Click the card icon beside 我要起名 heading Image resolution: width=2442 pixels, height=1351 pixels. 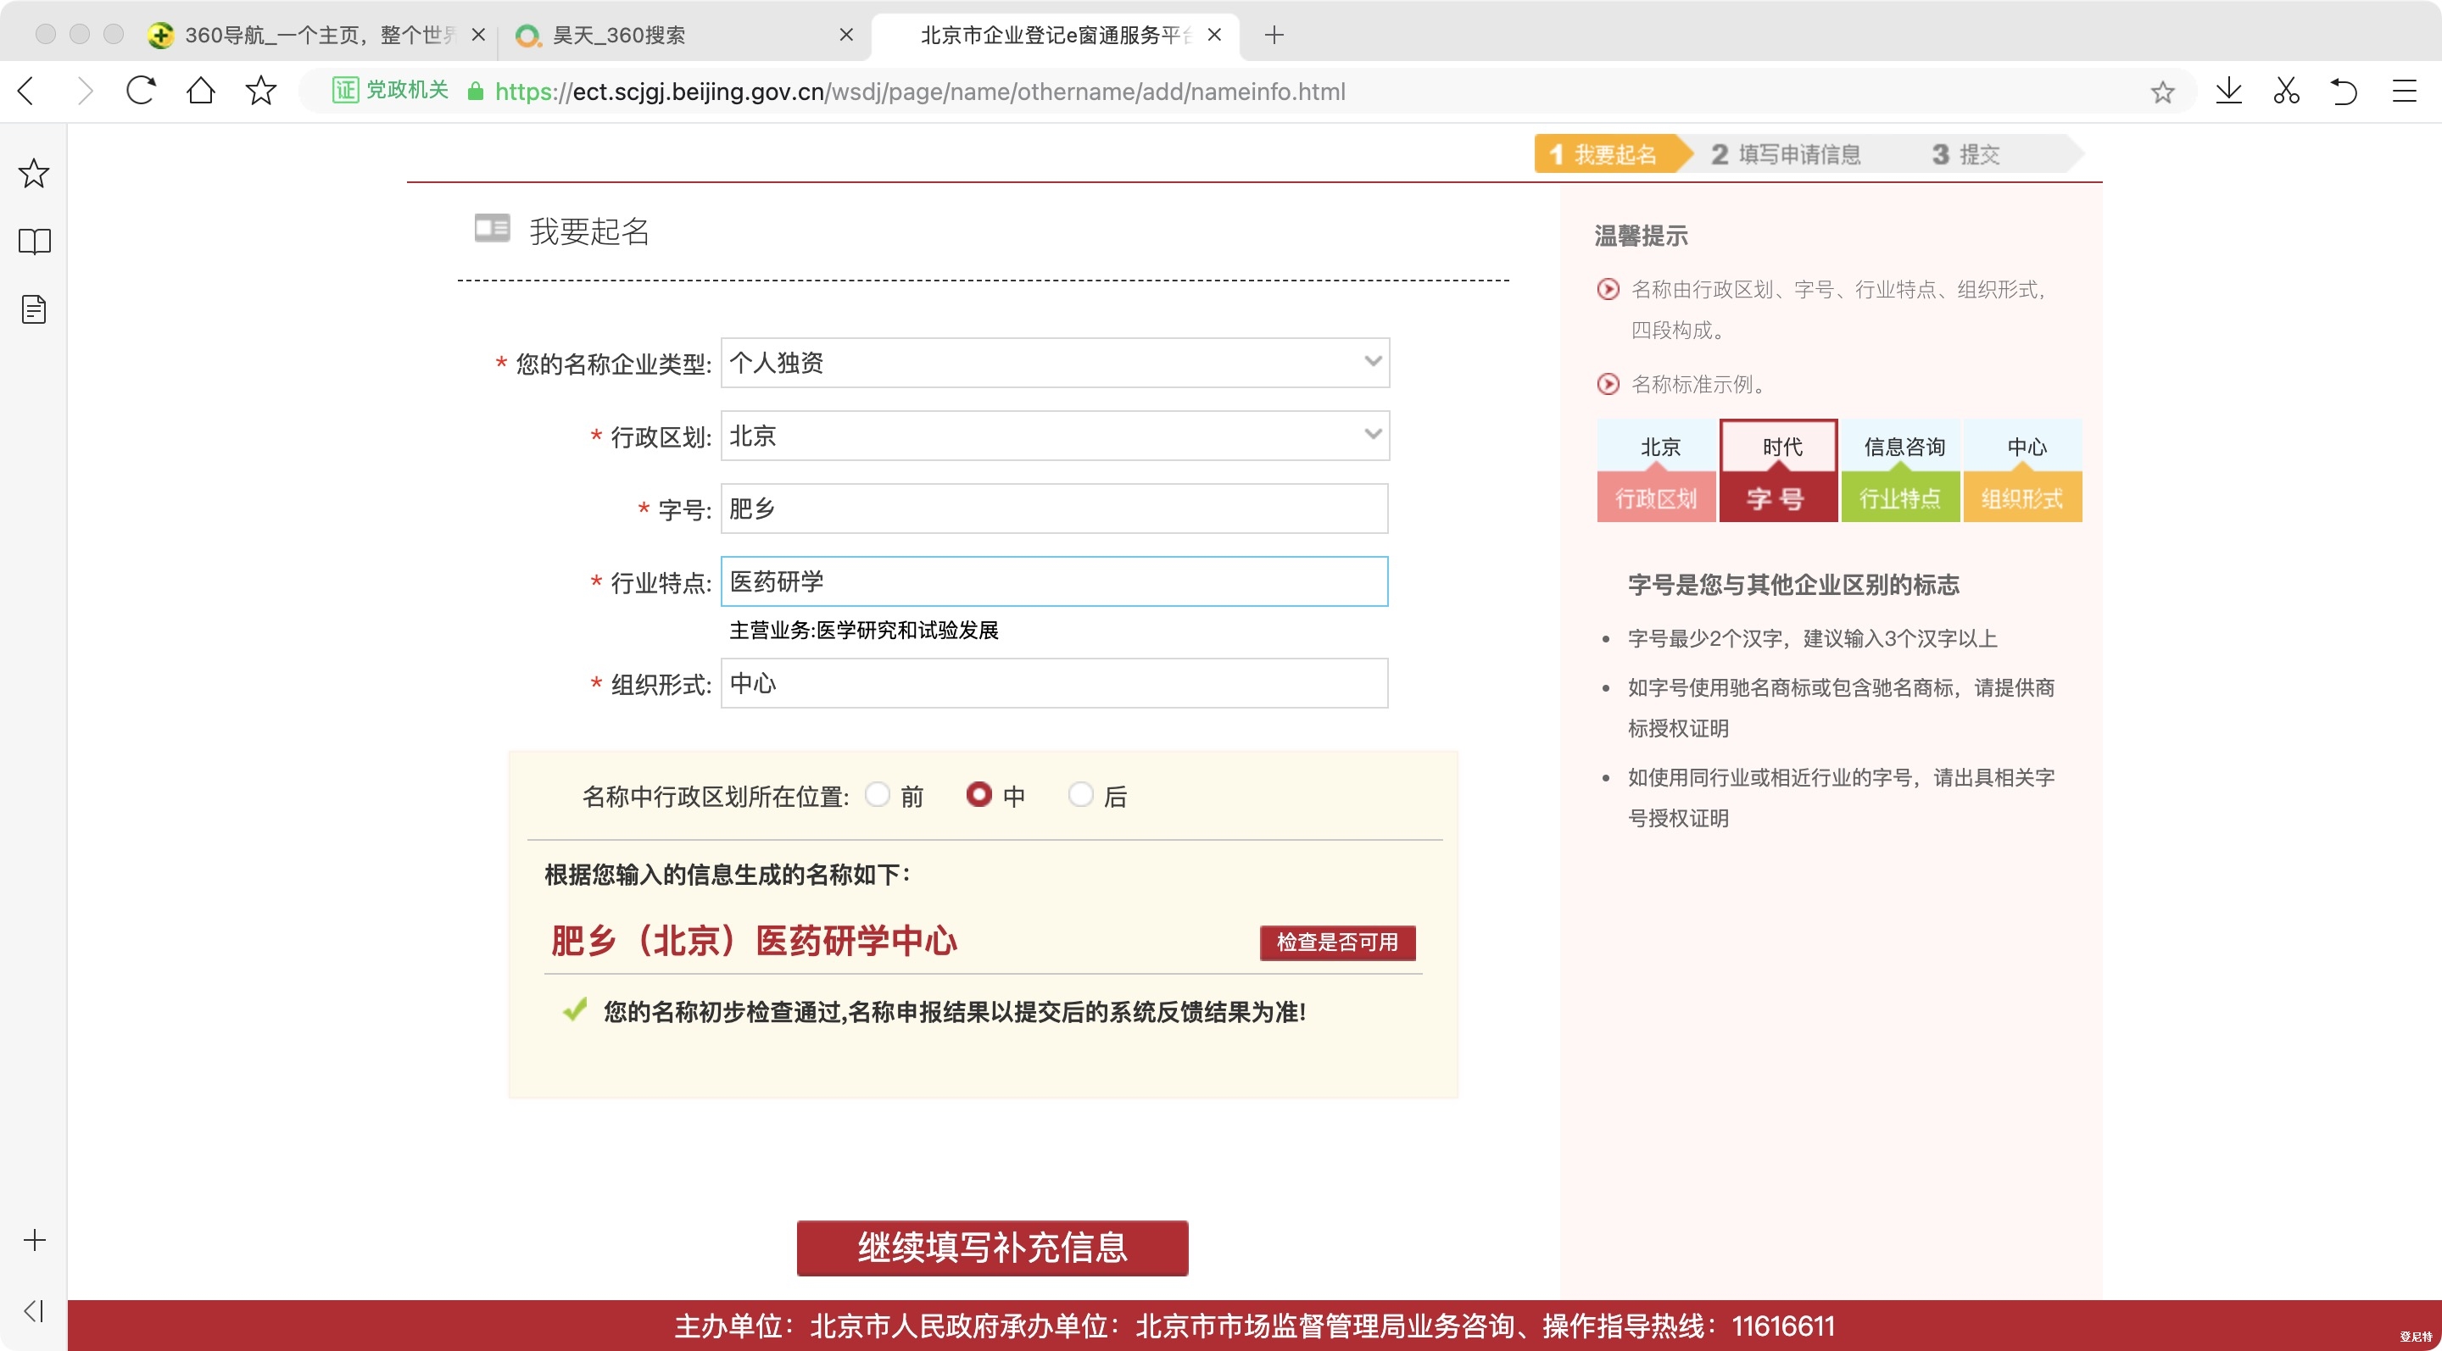[x=492, y=228]
